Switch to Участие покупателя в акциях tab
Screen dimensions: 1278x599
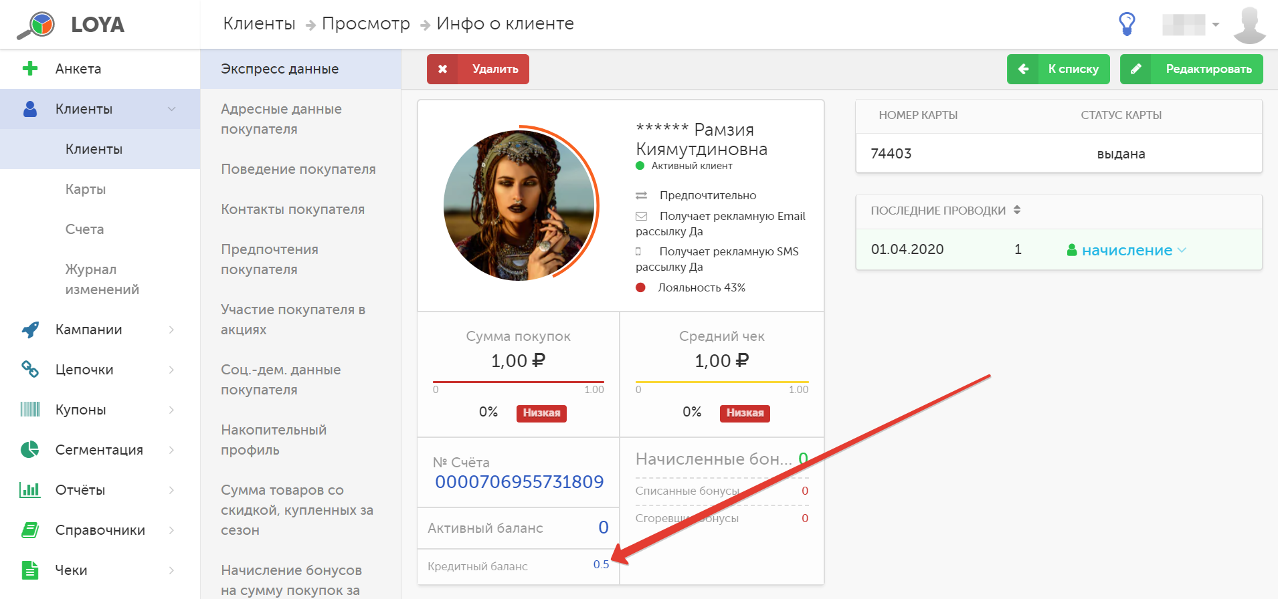click(301, 320)
